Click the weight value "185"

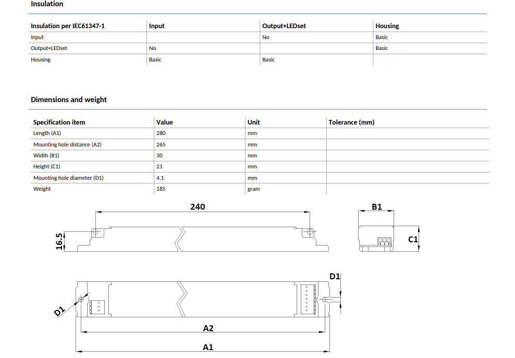click(x=161, y=189)
